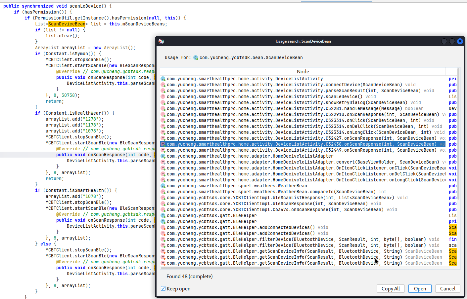
Task: Click the Copy All button
Action: point(391,288)
